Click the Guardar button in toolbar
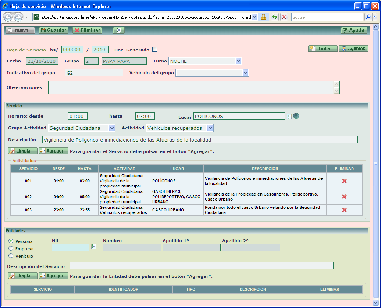 (x=54, y=31)
